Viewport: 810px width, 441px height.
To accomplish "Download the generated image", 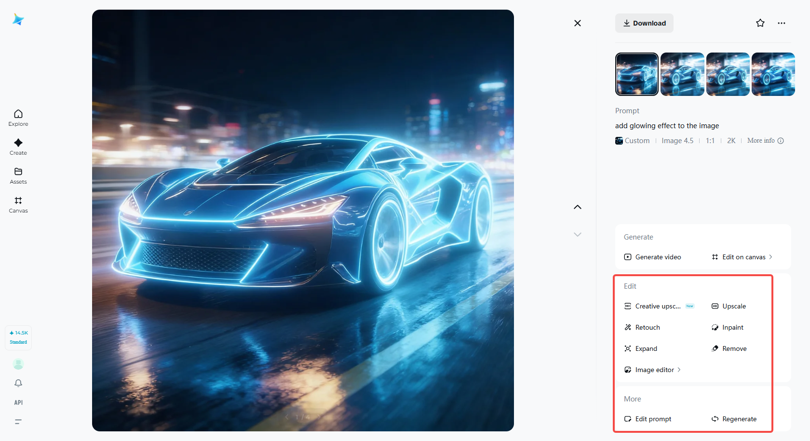I will (x=644, y=23).
